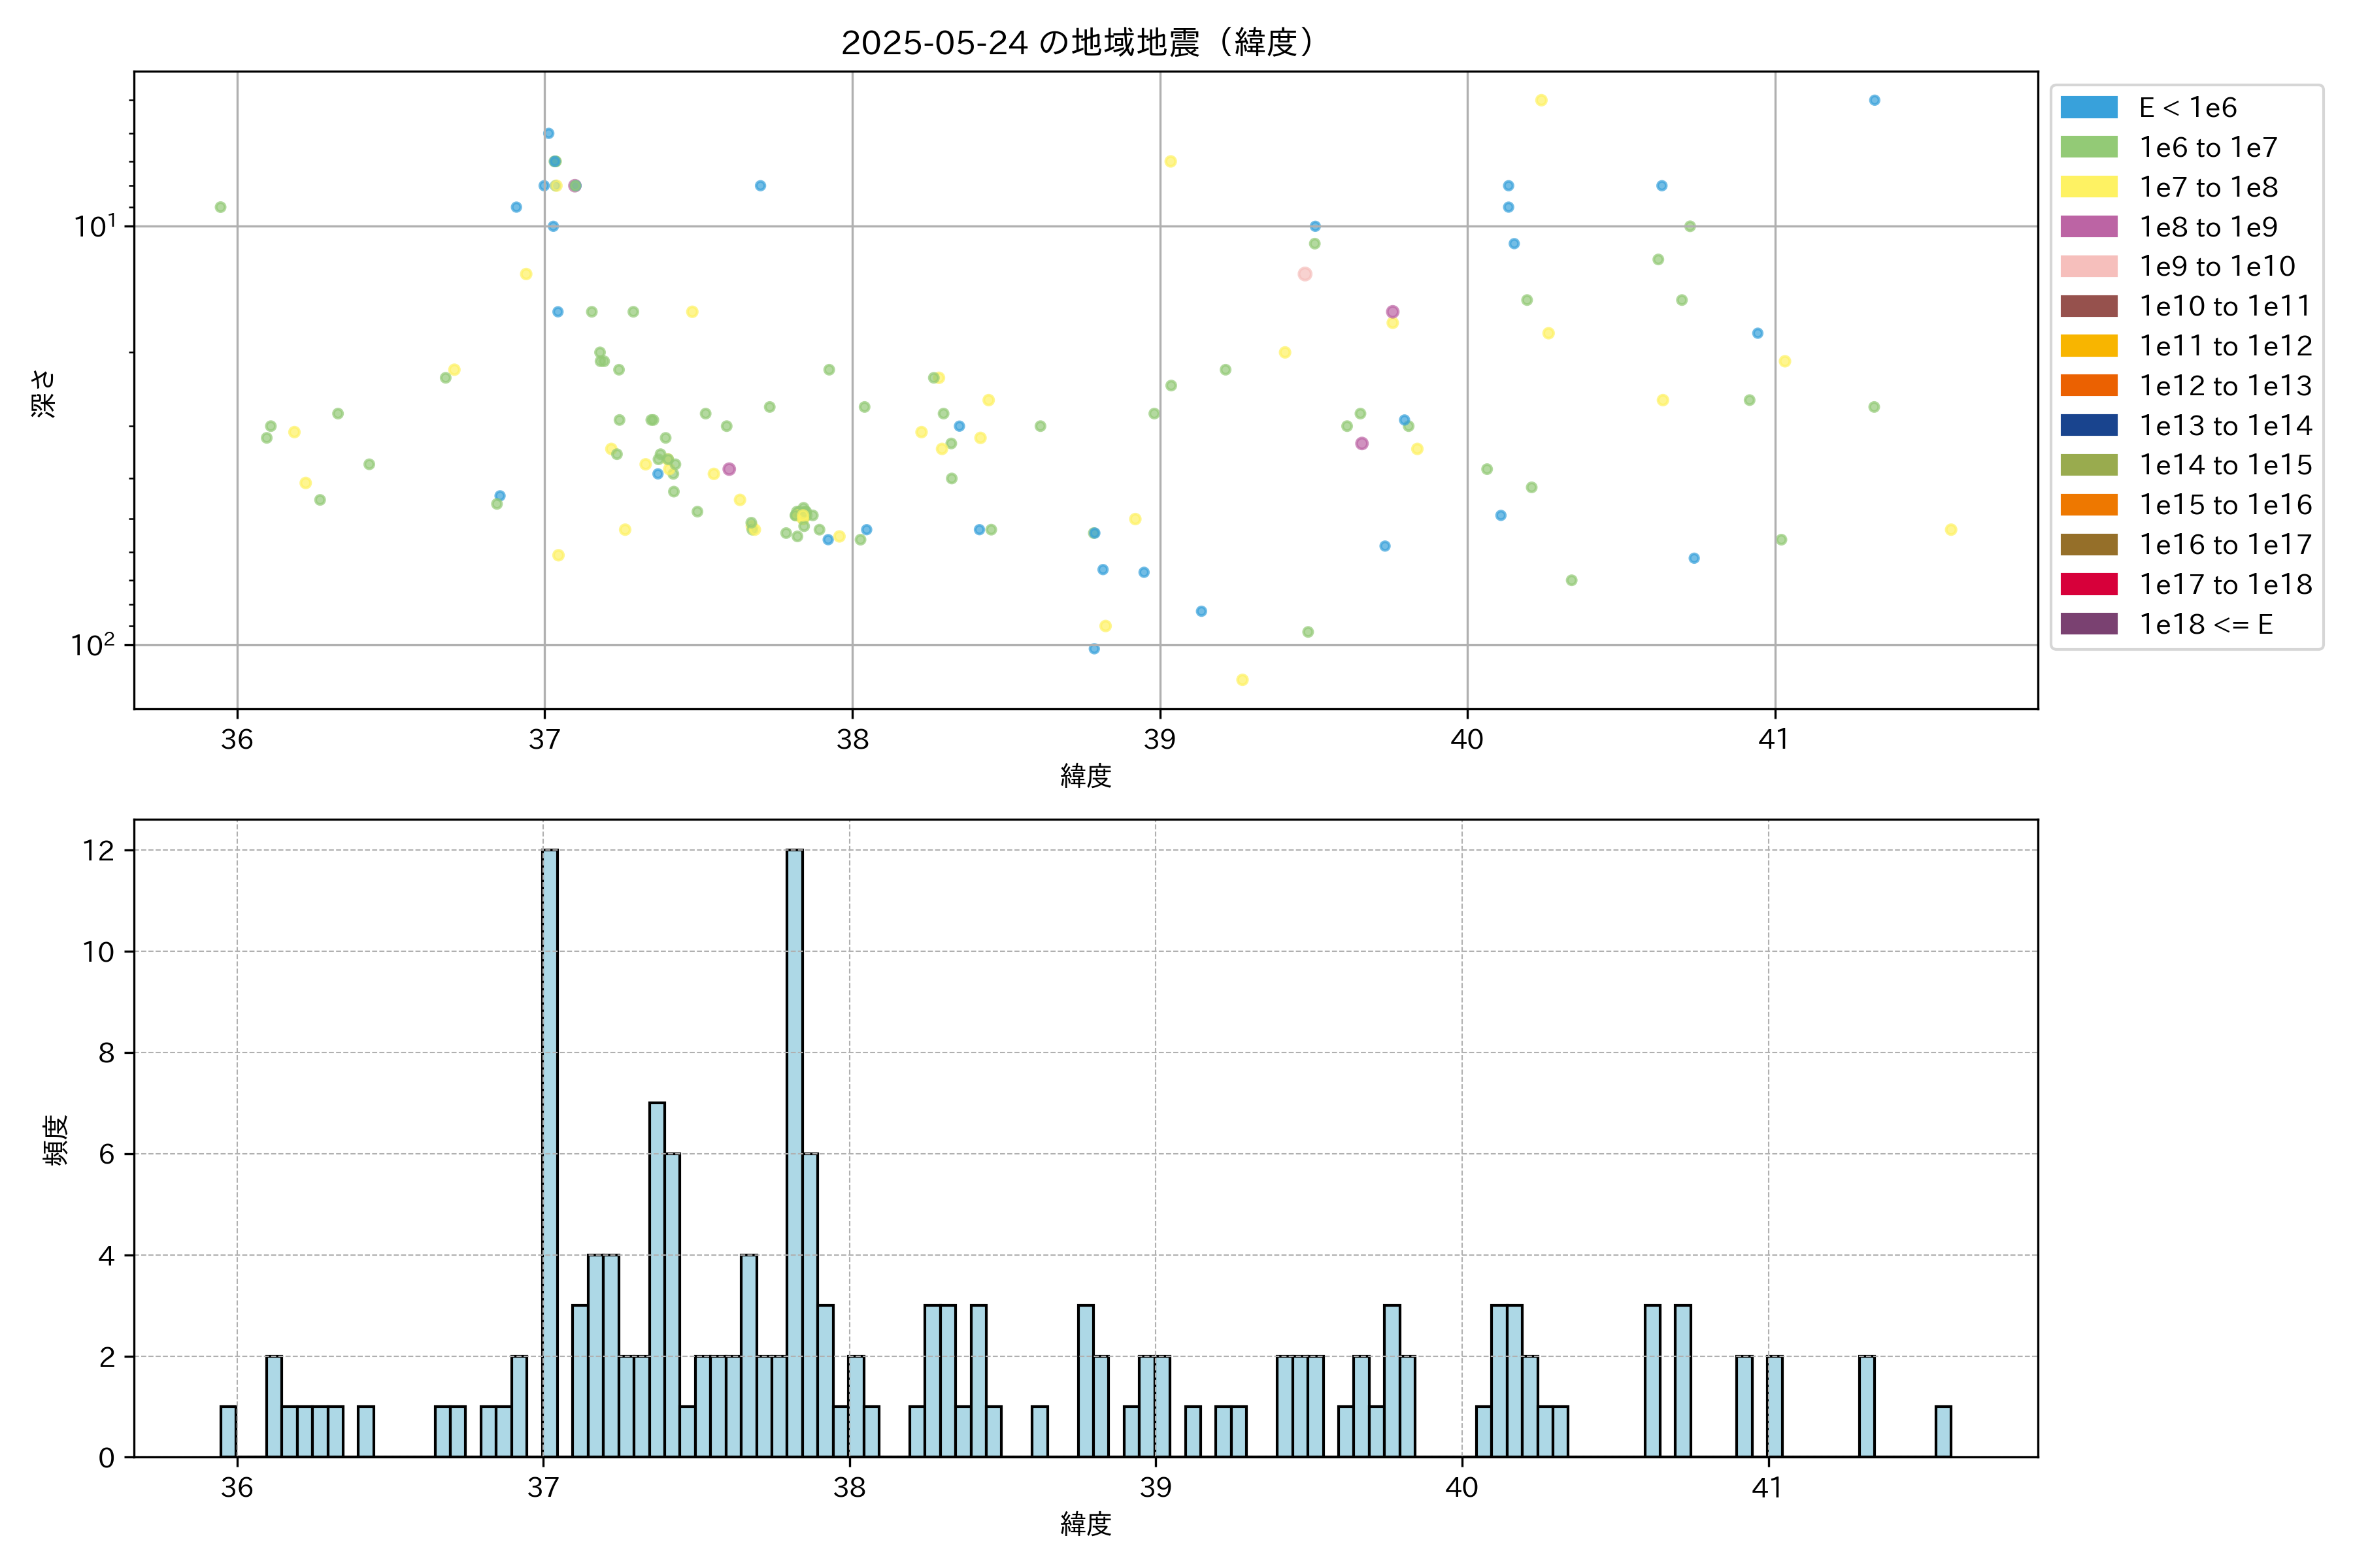Click the histogram's 緯度 x-axis label
This screenshot has width=2353, height=1568.
click(x=1086, y=1523)
